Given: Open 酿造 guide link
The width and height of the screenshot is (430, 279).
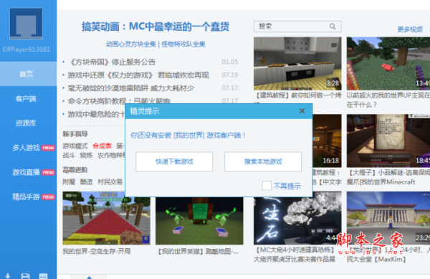Looking at the screenshot, I should coord(86,182).
